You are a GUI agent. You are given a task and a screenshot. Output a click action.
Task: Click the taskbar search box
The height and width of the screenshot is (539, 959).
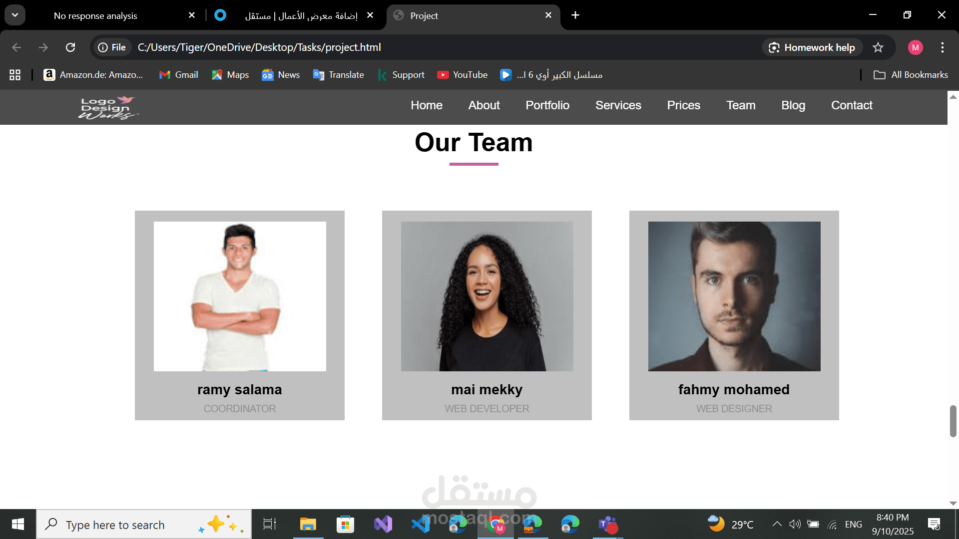pos(144,525)
